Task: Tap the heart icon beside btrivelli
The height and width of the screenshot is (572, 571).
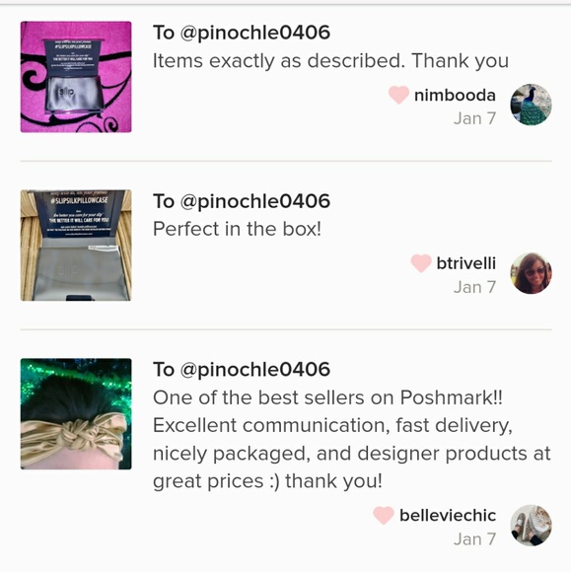Action: 421,263
